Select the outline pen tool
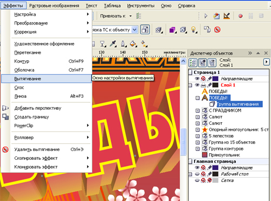The width and height of the screenshot is (271, 201). tap(123, 43)
